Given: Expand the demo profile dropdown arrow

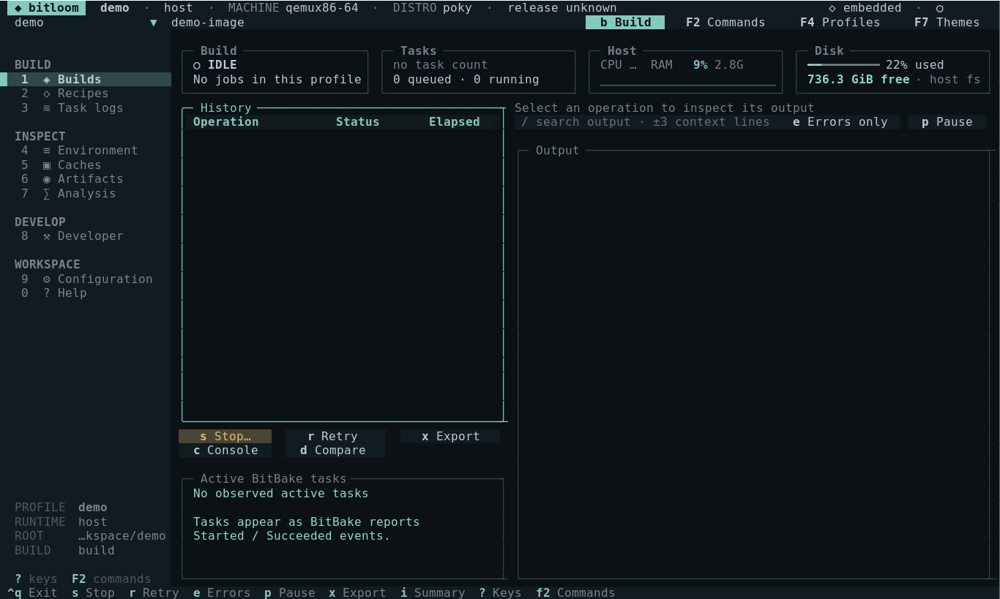Looking at the screenshot, I should 154,23.
